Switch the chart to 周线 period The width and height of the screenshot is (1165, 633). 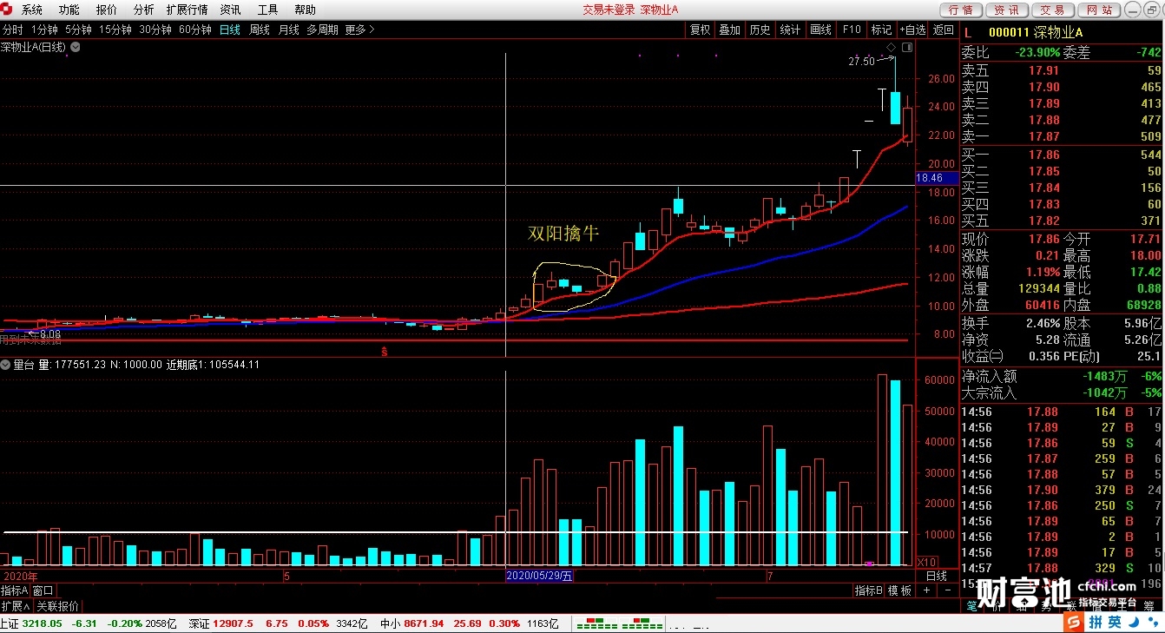pyautogui.click(x=260, y=30)
